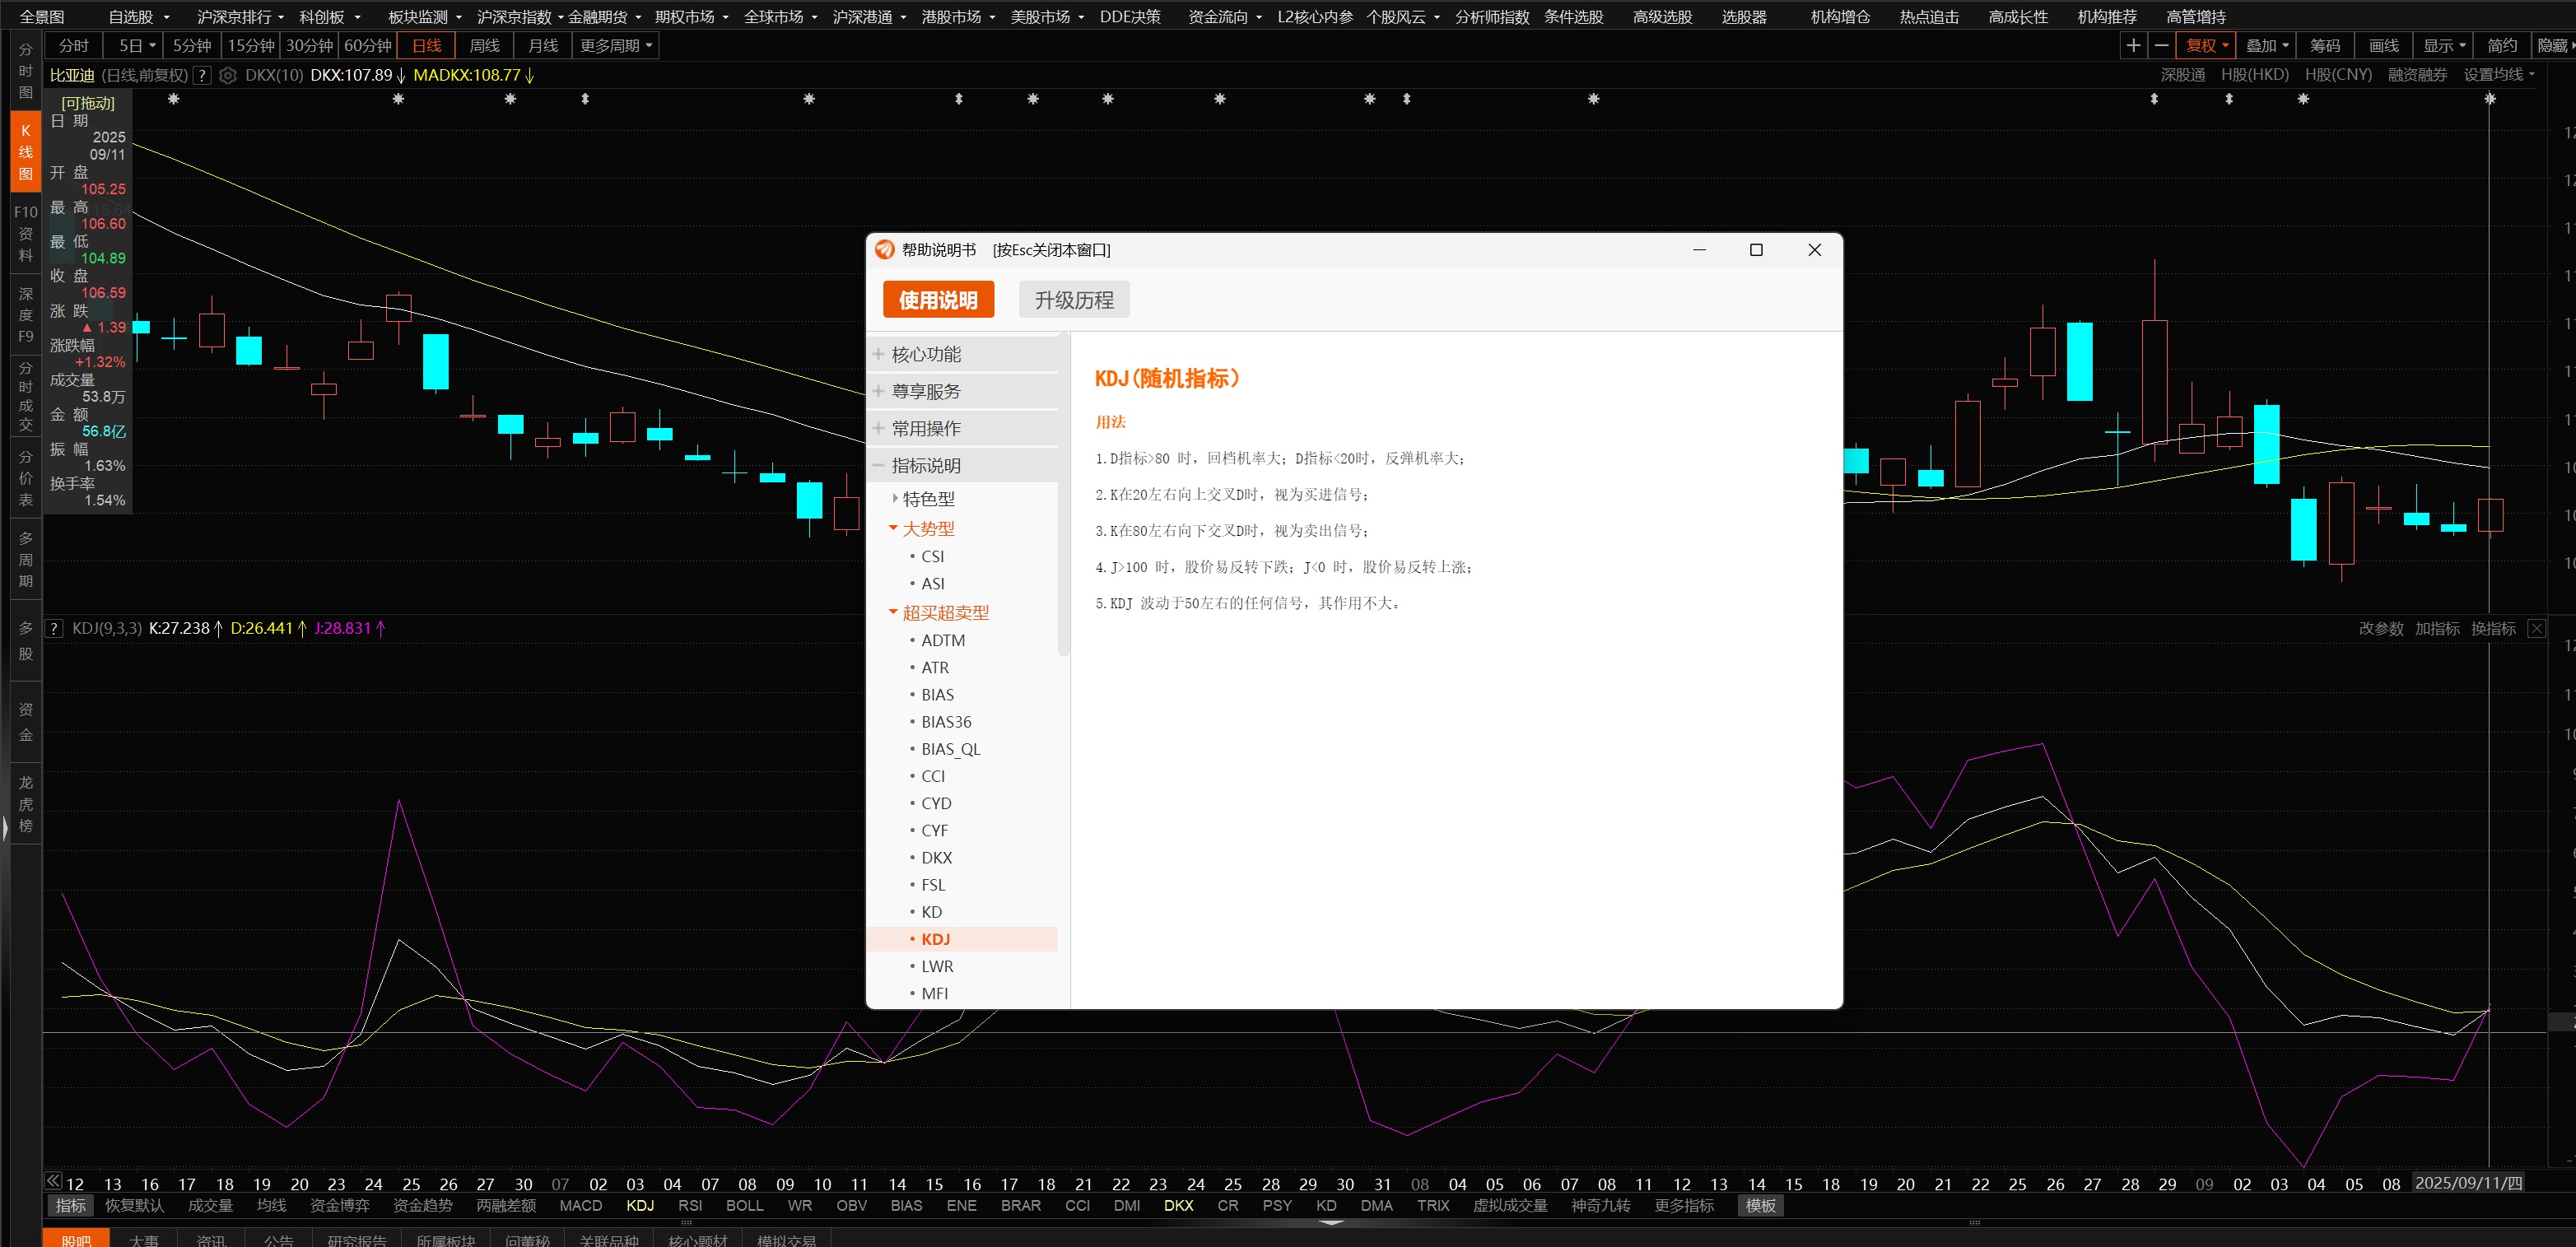Image resolution: width=2576 pixels, height=1247 pixels.
Task: Select the BIAS36 entry in help tree
Action: tap(946, 721)
